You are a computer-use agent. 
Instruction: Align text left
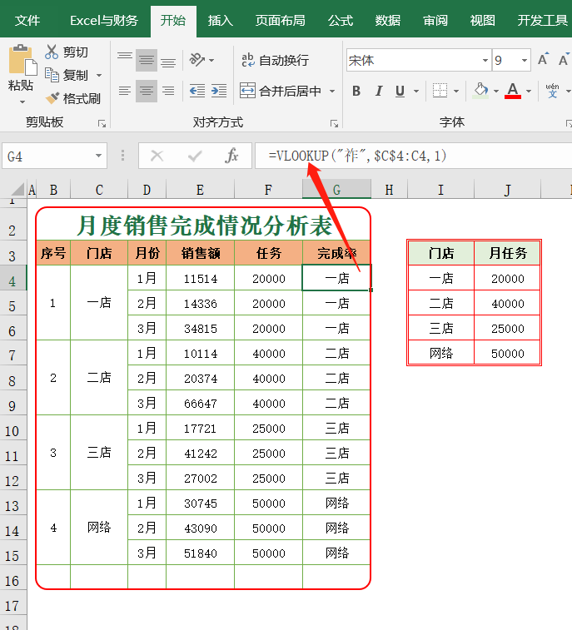[x=125, y=92]
